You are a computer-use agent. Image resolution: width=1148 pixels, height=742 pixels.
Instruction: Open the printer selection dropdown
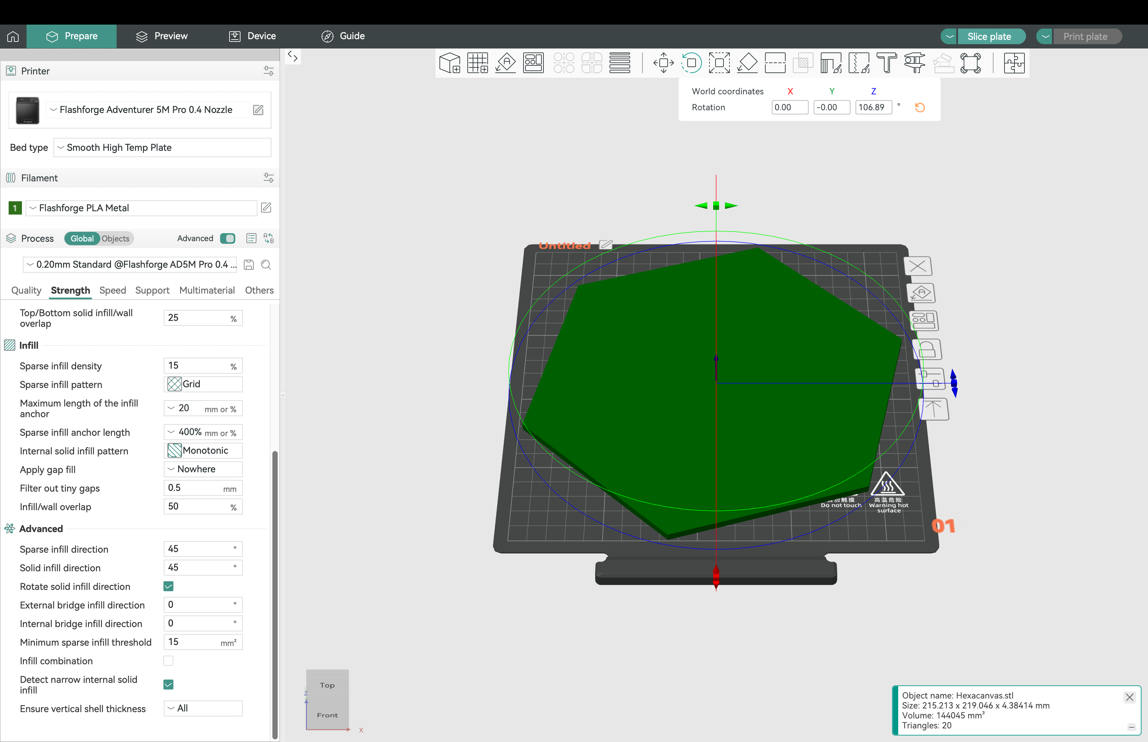(148, 110)
